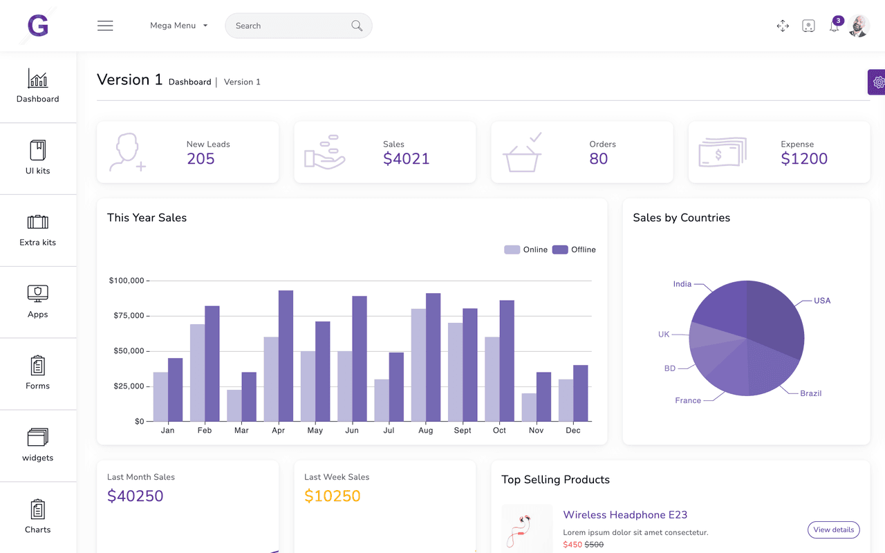This screenshot has height=553, width=885.
Task: Click the Dashboard breadcrumb link
Action: (189, 82)
